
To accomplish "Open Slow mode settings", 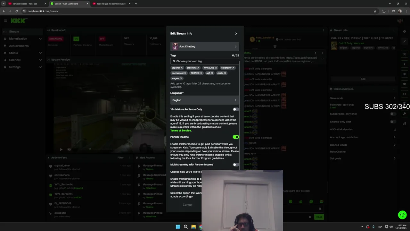I will tap(363, 98).
